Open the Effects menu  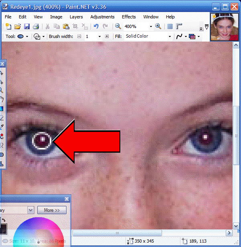pos(129,17)
